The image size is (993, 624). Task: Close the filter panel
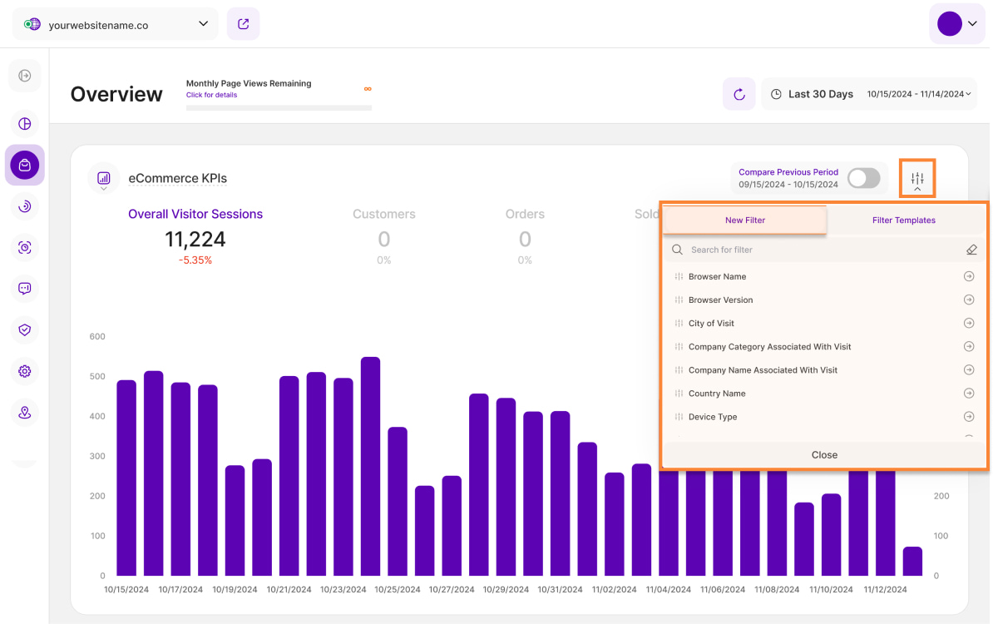[x=824, y=455]
